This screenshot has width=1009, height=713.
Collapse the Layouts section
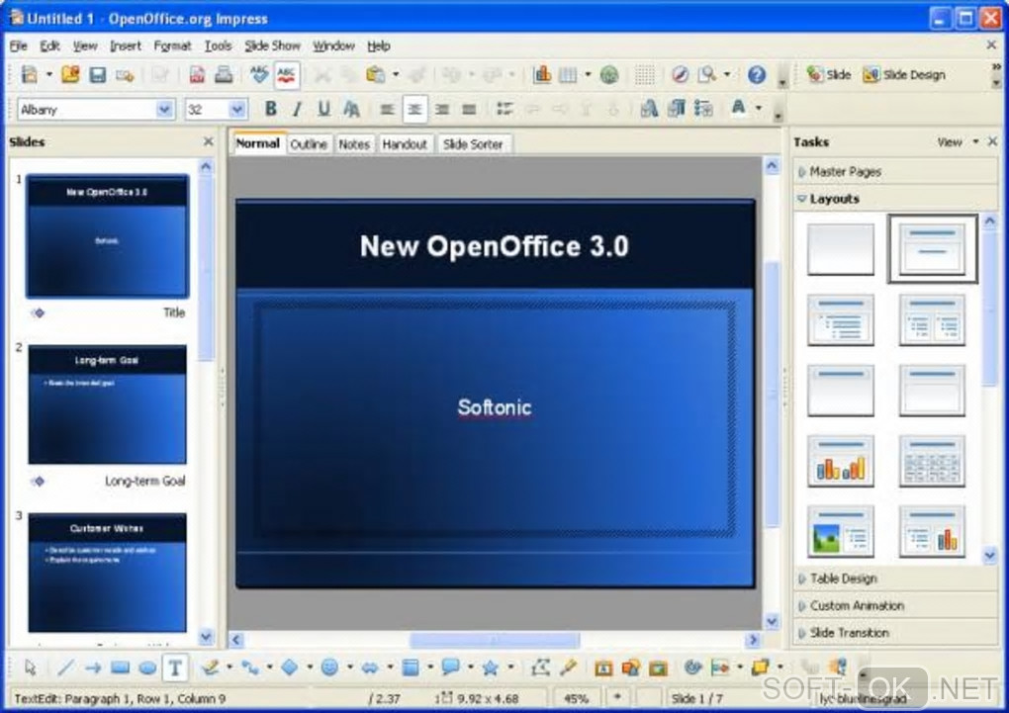coord(896,198)
